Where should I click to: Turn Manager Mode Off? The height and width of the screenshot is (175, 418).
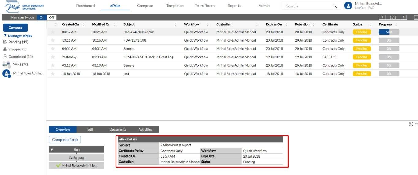coord(51,17)
